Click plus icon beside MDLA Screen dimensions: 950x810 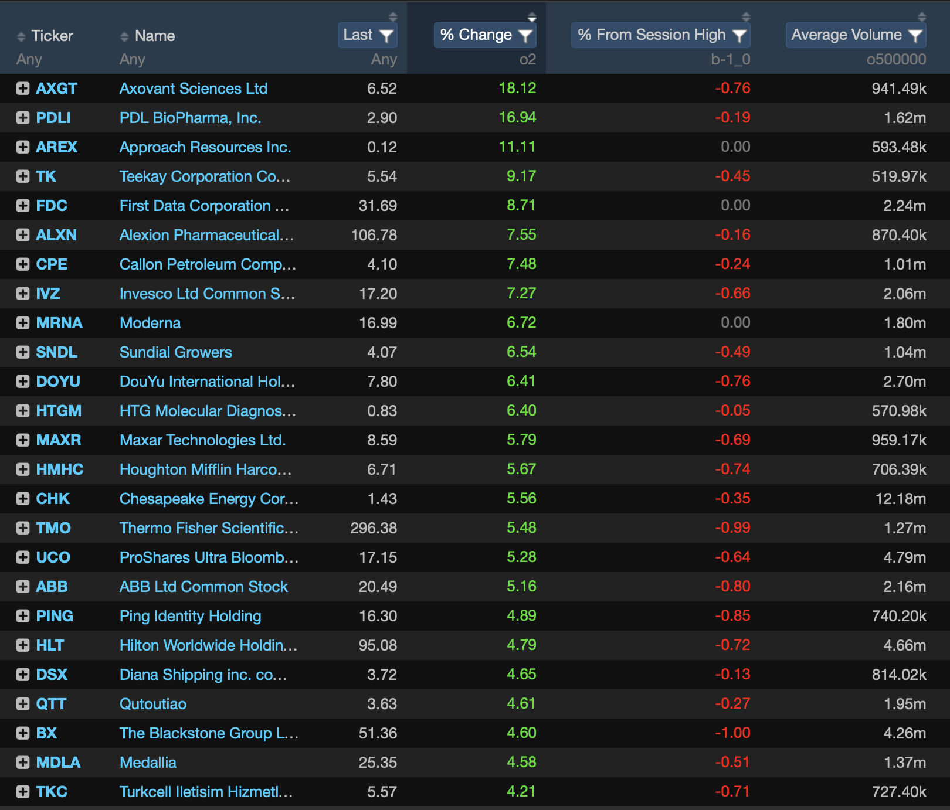23,763
